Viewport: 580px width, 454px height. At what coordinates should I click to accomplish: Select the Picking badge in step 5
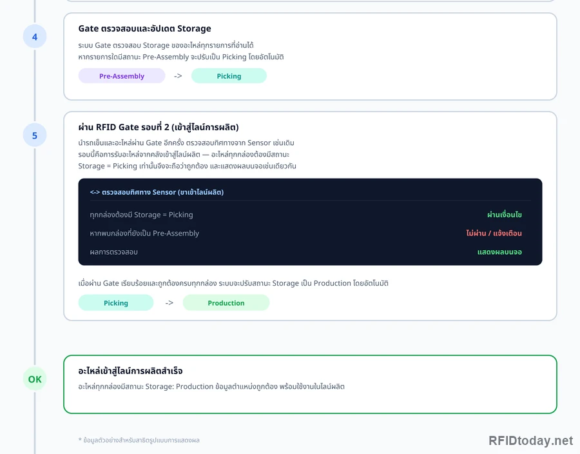click(x=116, y=302)
